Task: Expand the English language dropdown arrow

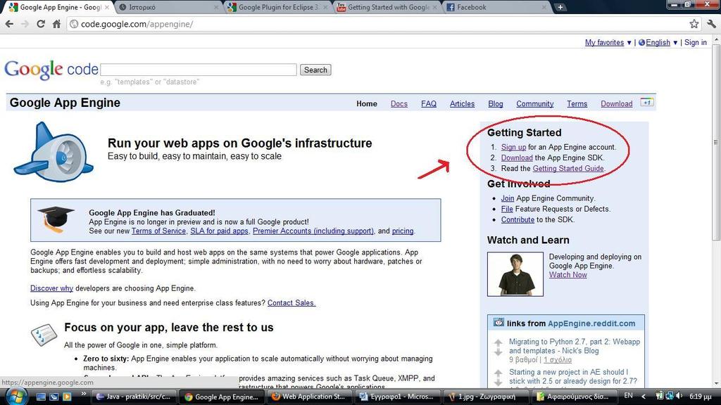Action: [x=675, y=43]
